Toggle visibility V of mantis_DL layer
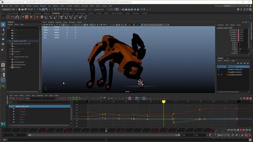 pos(219,67)
